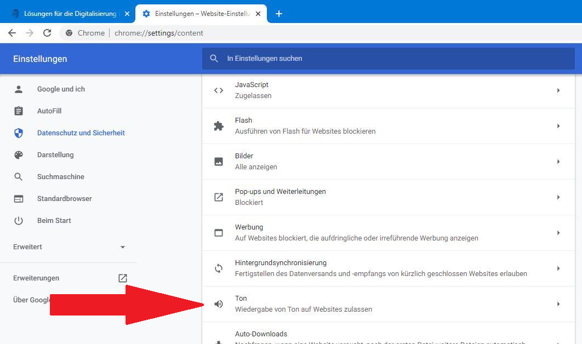Expand Pop-ups und Weiterleitungen row arrow
This screenshot has height=344, width=582.
pyautogui.click(x=558, y=197)
